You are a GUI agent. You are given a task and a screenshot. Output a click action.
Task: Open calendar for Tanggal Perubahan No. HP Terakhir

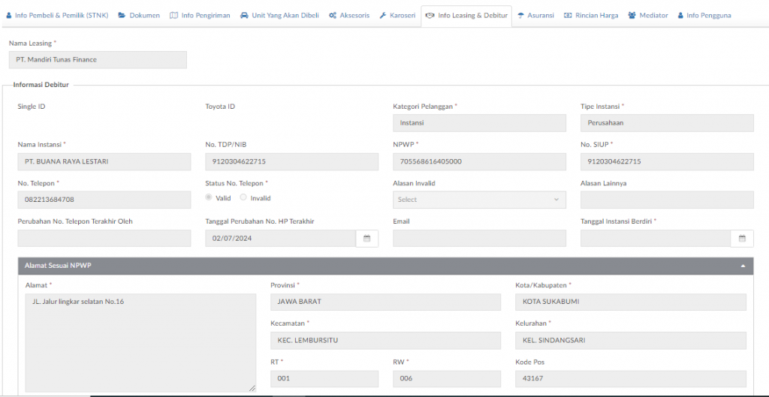point(366,238)
